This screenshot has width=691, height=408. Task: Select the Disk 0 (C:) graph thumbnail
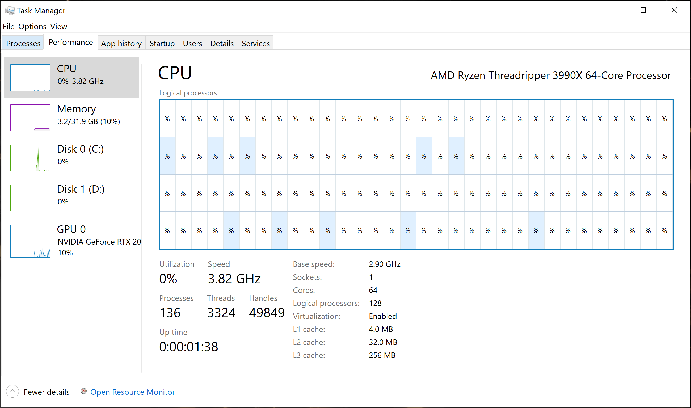pos(30,158)
